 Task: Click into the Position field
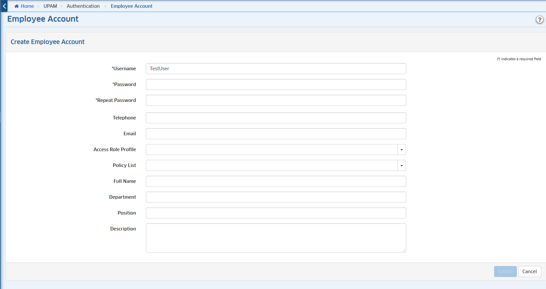(x=276, y=213)
